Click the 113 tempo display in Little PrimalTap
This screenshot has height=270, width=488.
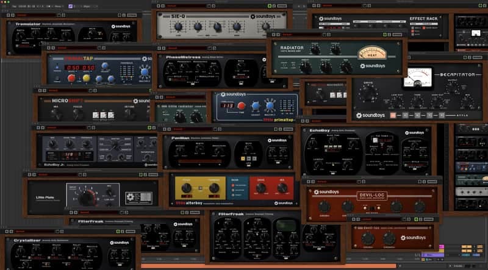tap(228, 106)
